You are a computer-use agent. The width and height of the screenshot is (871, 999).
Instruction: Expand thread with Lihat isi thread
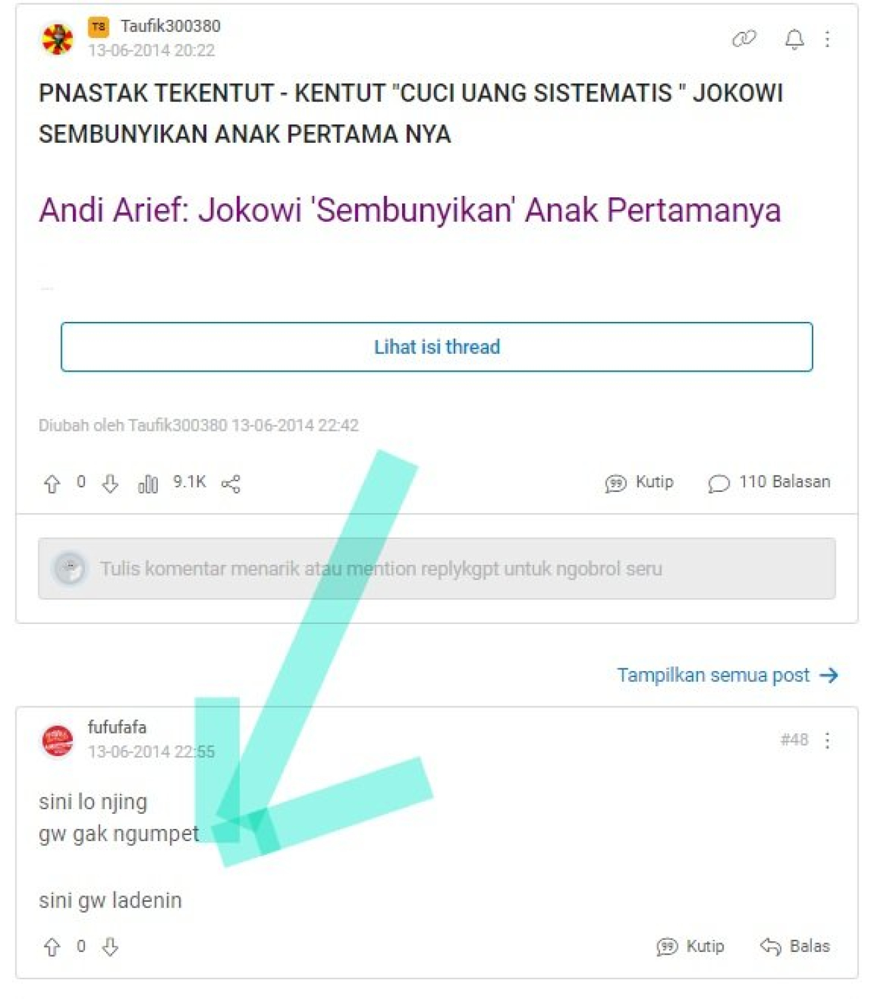[x=437, y=347]
